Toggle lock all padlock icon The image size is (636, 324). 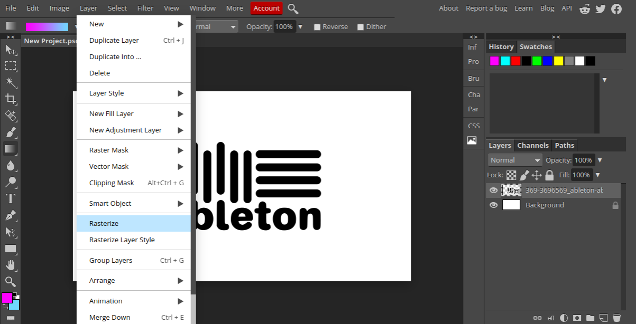pyautogui.click(x=549, y=175)
